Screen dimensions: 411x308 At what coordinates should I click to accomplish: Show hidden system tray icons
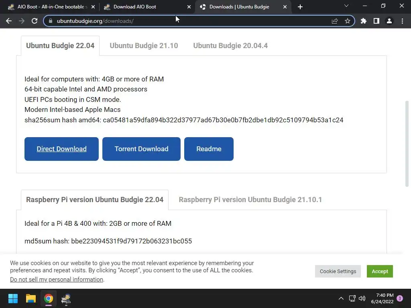(341, 298)
